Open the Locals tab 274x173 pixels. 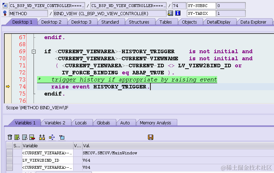point(81,123)
